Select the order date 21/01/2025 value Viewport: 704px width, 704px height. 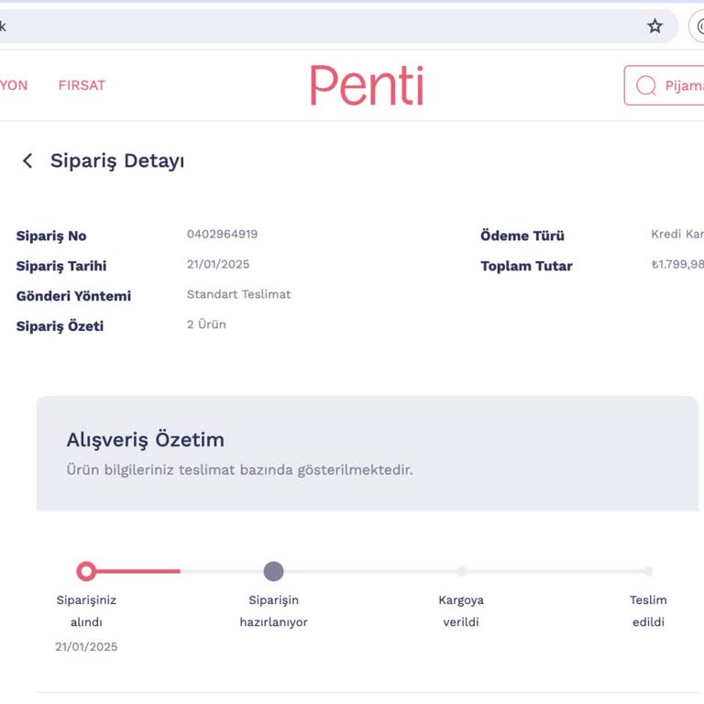(x=218, y=264)
